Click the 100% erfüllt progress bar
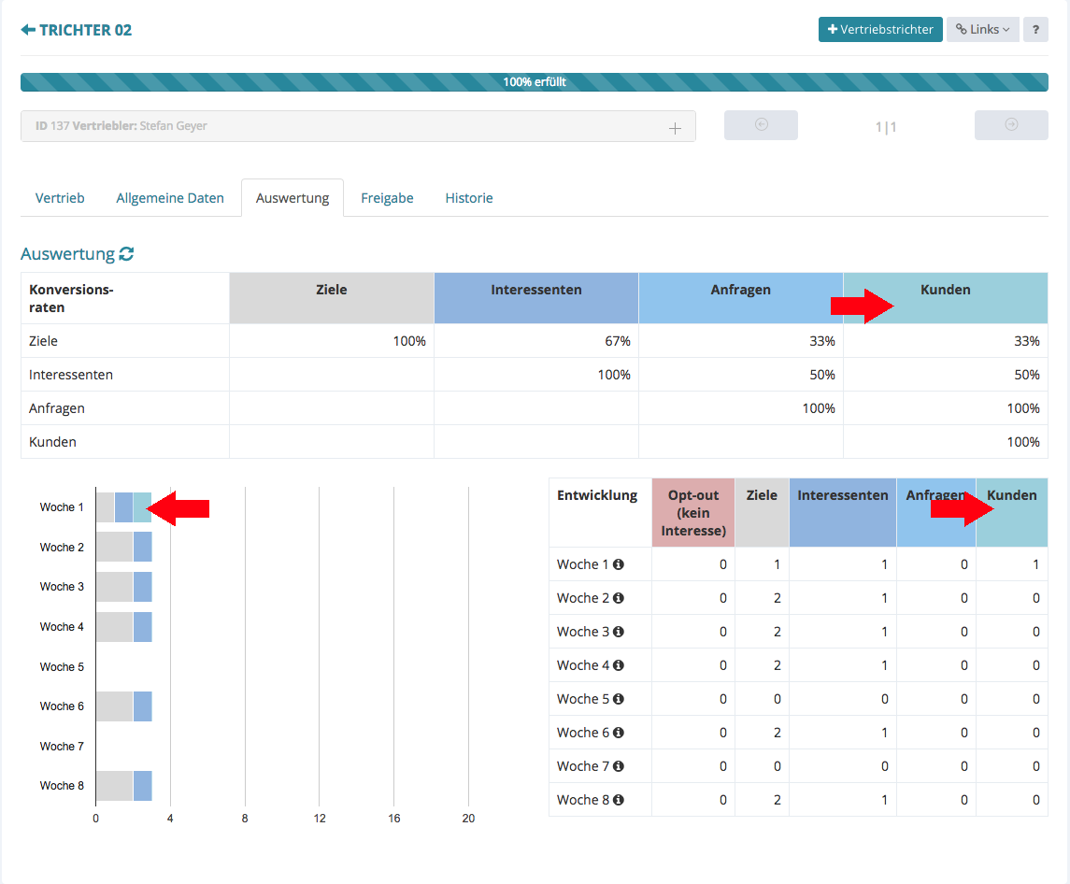Viewport: 1070px width, 884px height. click(x=534, y=82)
